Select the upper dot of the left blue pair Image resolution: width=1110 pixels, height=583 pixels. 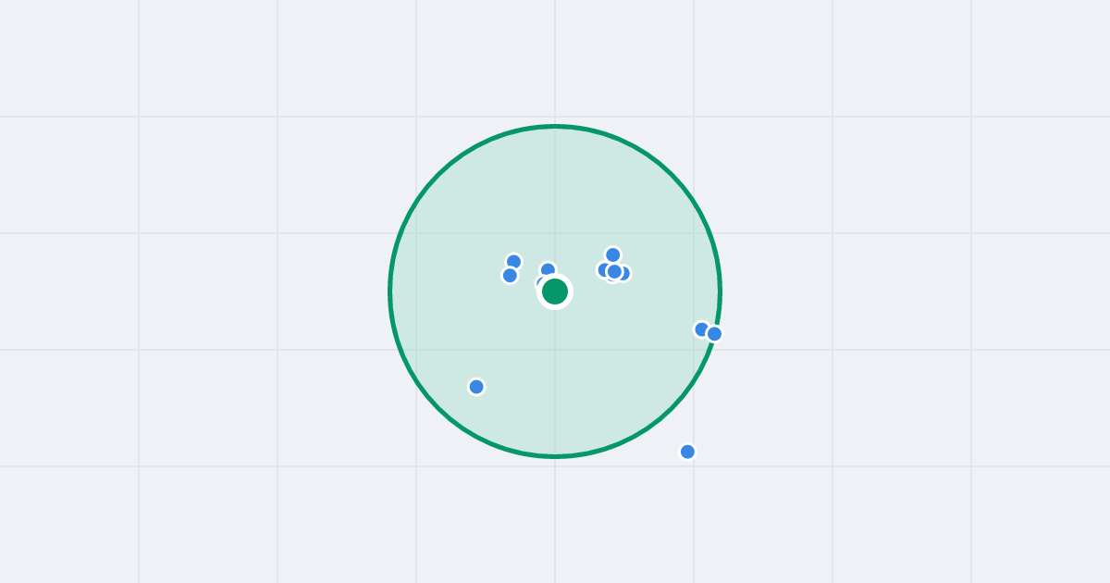513,262
